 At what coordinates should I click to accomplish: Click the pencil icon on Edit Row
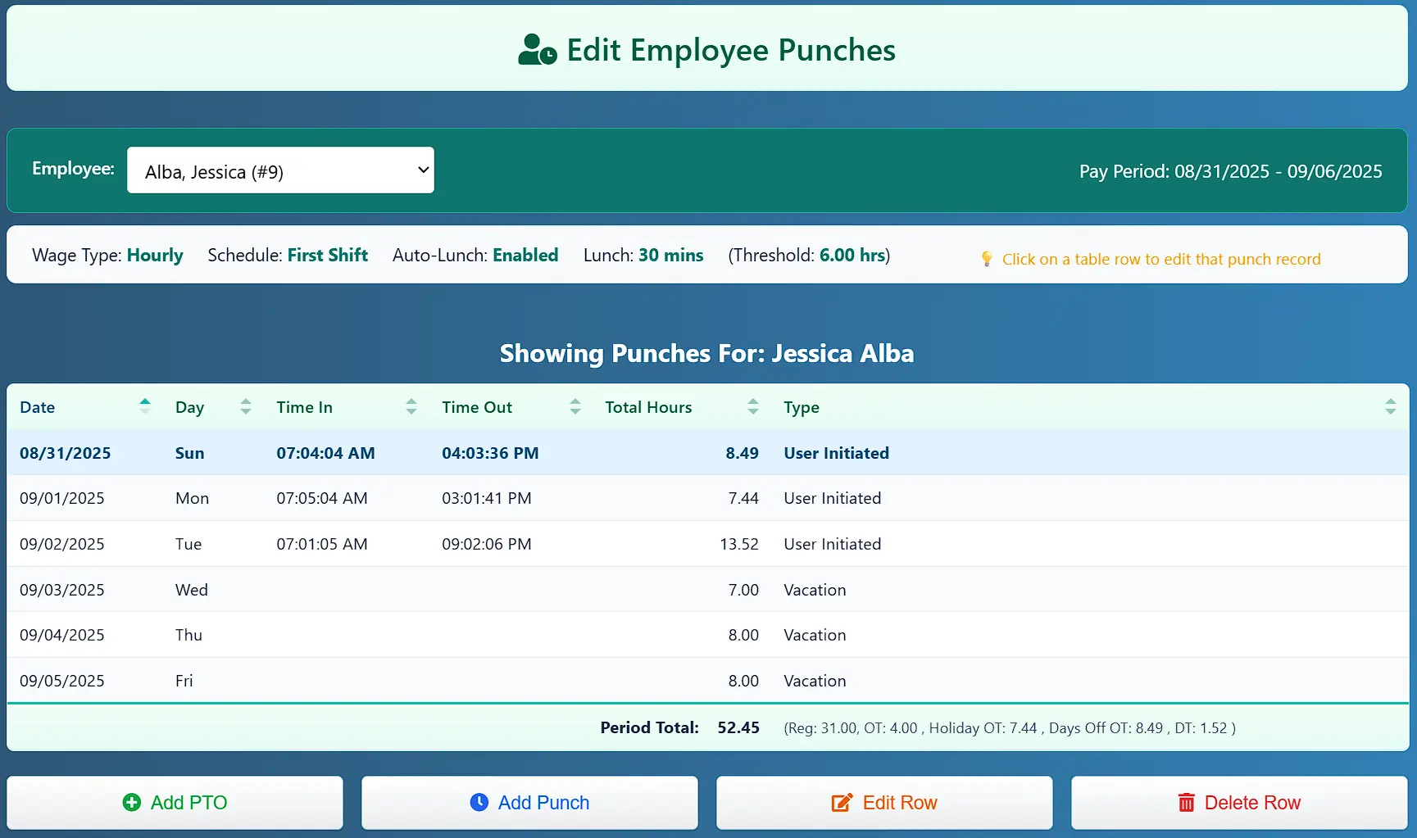pos(841,803)
